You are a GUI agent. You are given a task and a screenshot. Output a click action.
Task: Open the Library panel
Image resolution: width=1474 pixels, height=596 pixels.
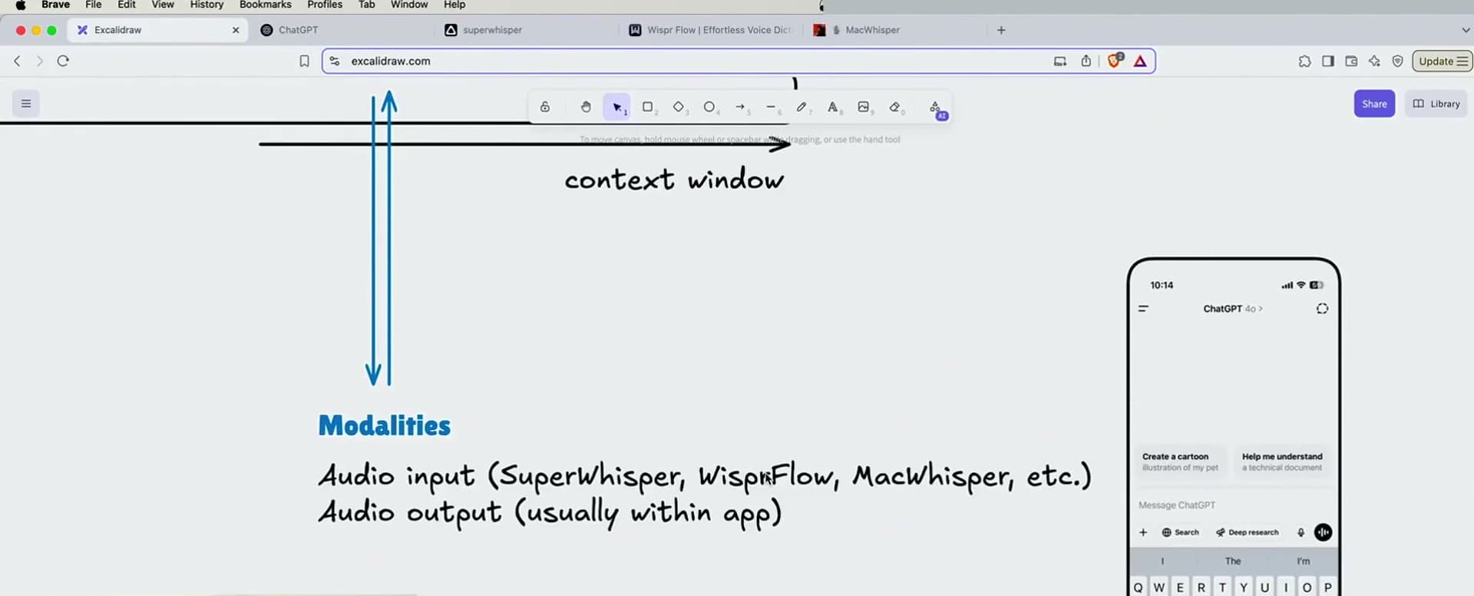point(1436,104)
